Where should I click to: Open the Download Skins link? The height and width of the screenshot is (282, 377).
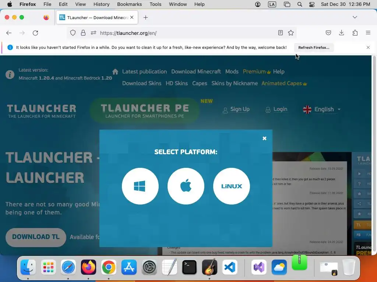click(x=142, y=83)
